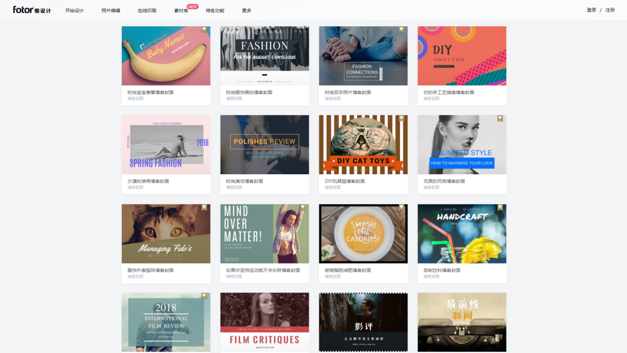Image resolution: width=627 pixels, height=353 pixels.
Task: Click the 博客封面 category under 时尚宝宝香蕉博客封面
Action: [x=135, y=98]
